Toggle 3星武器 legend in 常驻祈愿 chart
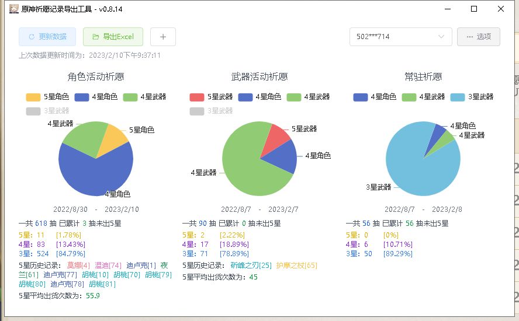Screen dimensions: 519x321 [x=472, y=97]
